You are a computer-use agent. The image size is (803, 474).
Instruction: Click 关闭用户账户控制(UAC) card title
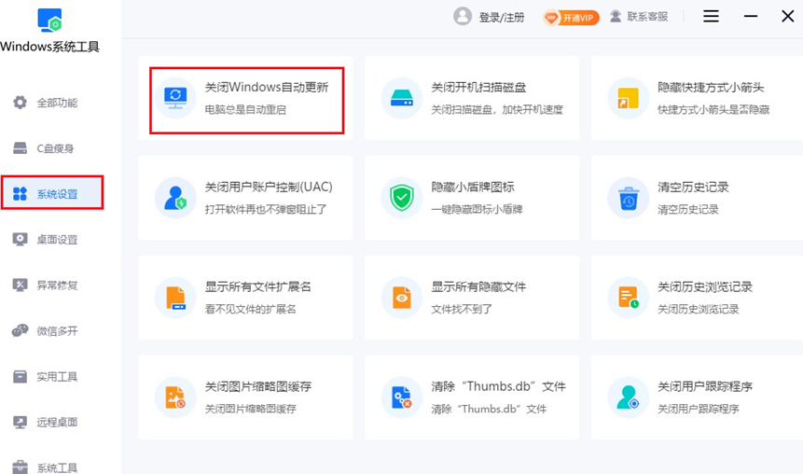point(269,187)
